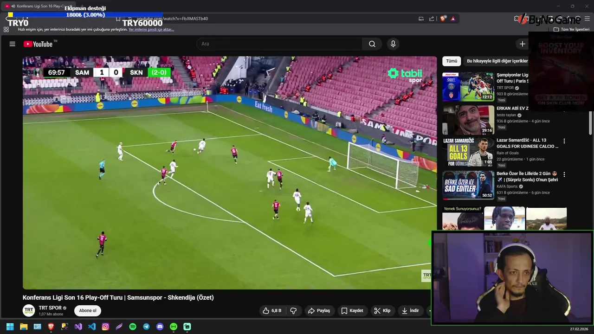Click the Yemek Sunuyorsunuz? shorts thumbnail label

click(x=463, y=209)
